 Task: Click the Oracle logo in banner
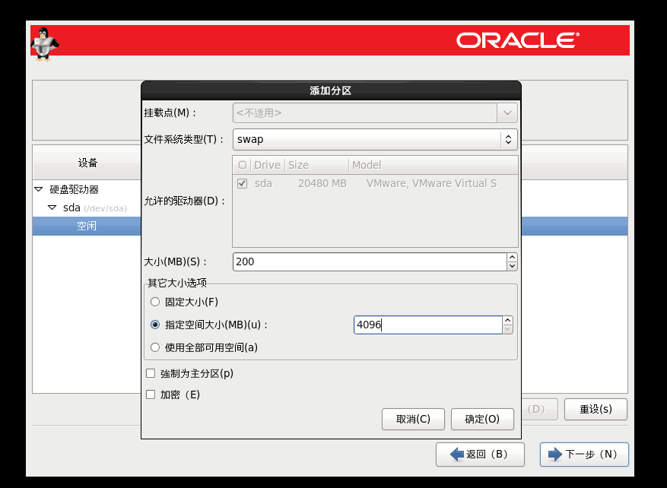click(x=517, y=40)
